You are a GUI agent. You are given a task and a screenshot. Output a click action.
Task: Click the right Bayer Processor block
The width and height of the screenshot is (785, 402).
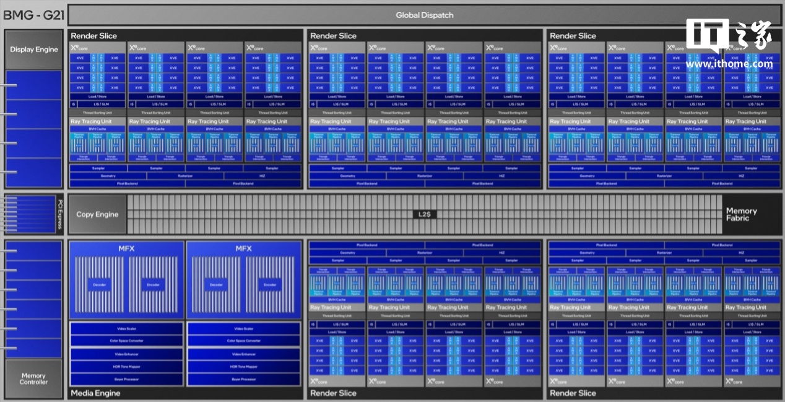tap(243, 379)
